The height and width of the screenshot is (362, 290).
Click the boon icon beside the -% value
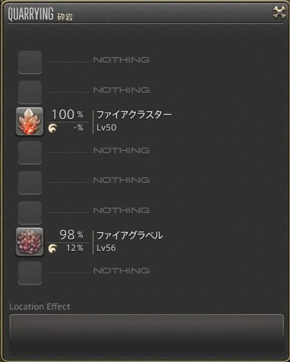tap(53, 128)
